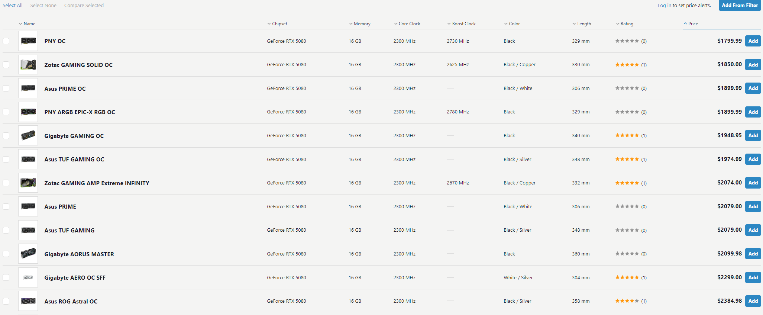This screenshot has width=763, height=315.
Task: Sort the list by Chipset column
Action: tap(279, 24)
